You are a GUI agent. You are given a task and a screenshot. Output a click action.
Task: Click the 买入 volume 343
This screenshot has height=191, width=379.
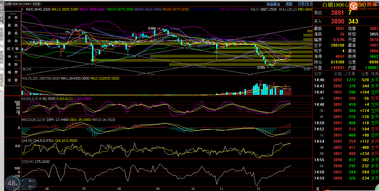(353, 22)
